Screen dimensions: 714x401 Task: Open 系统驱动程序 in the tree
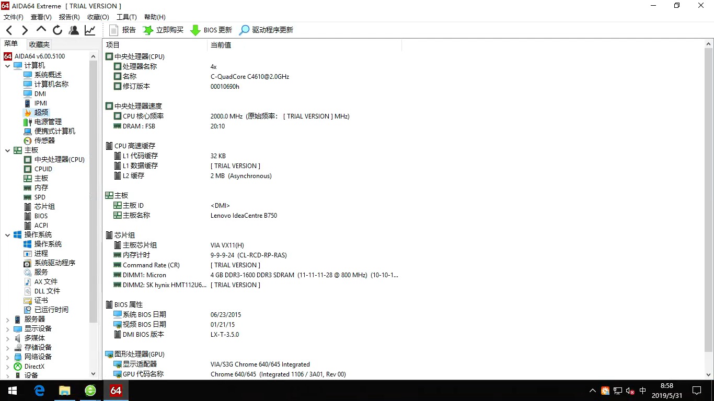point(50,263)
